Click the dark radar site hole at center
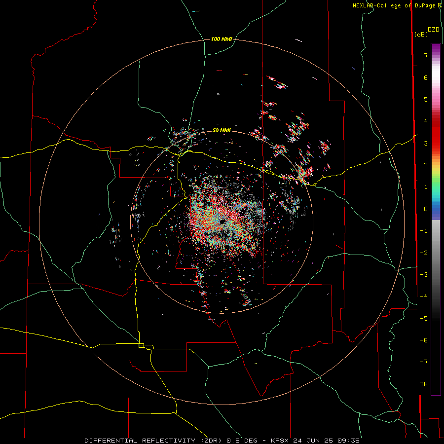Screen dimensions: 444x444 [222, 221]
